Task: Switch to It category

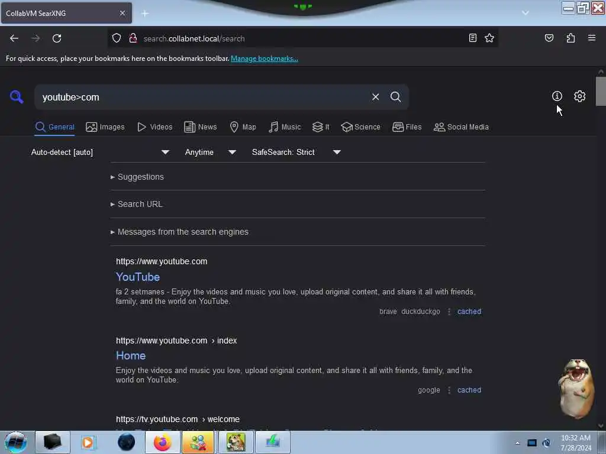Action: point(321,127)
